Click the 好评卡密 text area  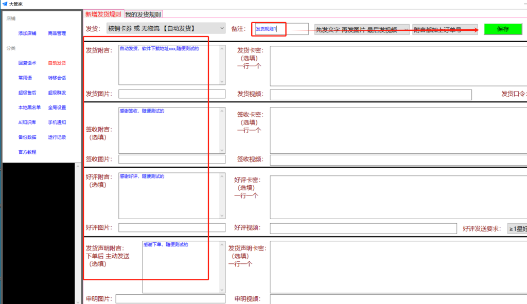(398, 197)
